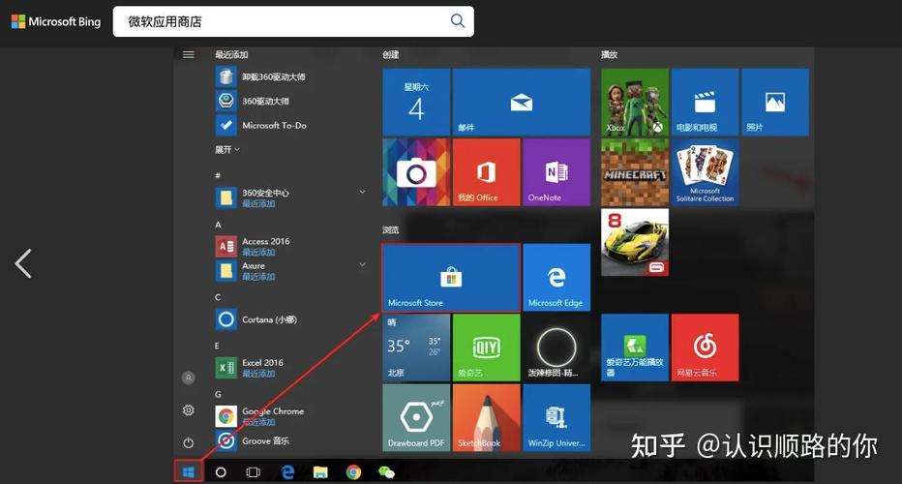Open the Photos tile
Image resolution: width=902 pixels, height=484 pixels.
pyautogui.click(x=775, y=102)
